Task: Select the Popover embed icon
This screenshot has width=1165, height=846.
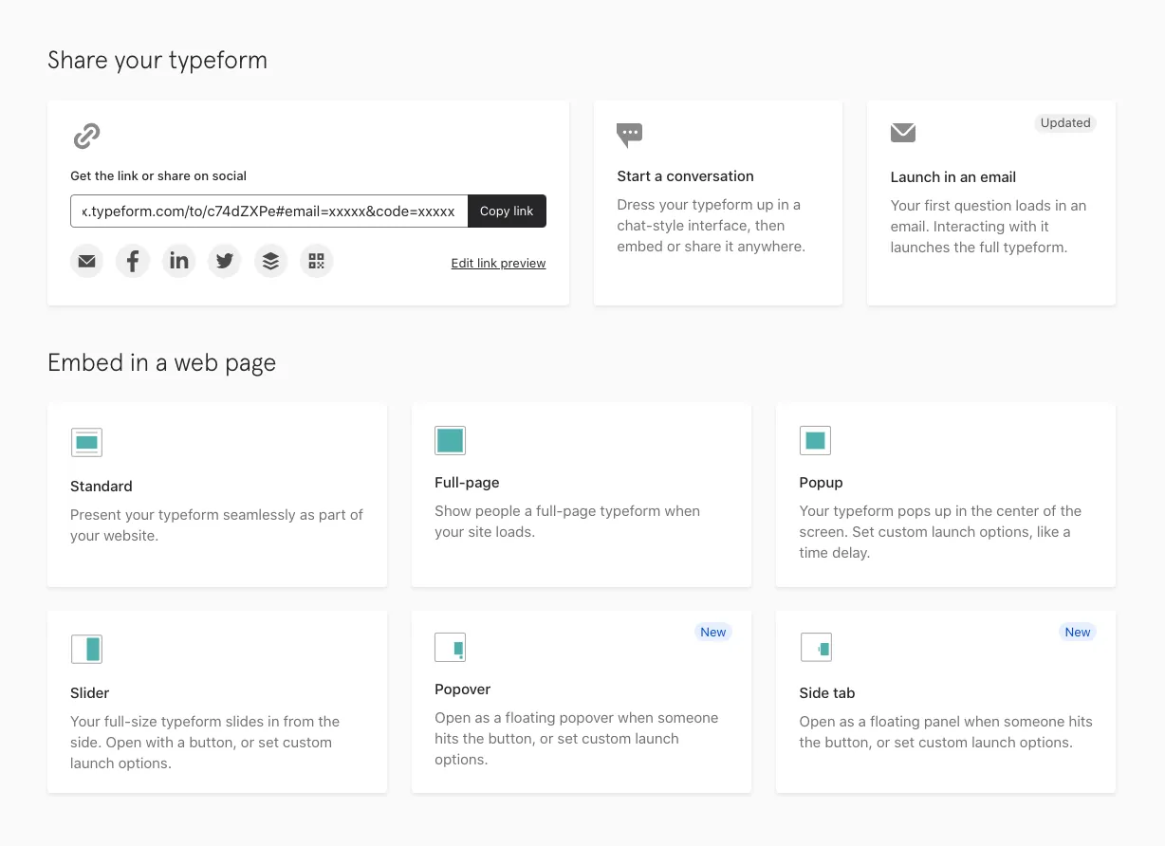Action: pos(450,647)
